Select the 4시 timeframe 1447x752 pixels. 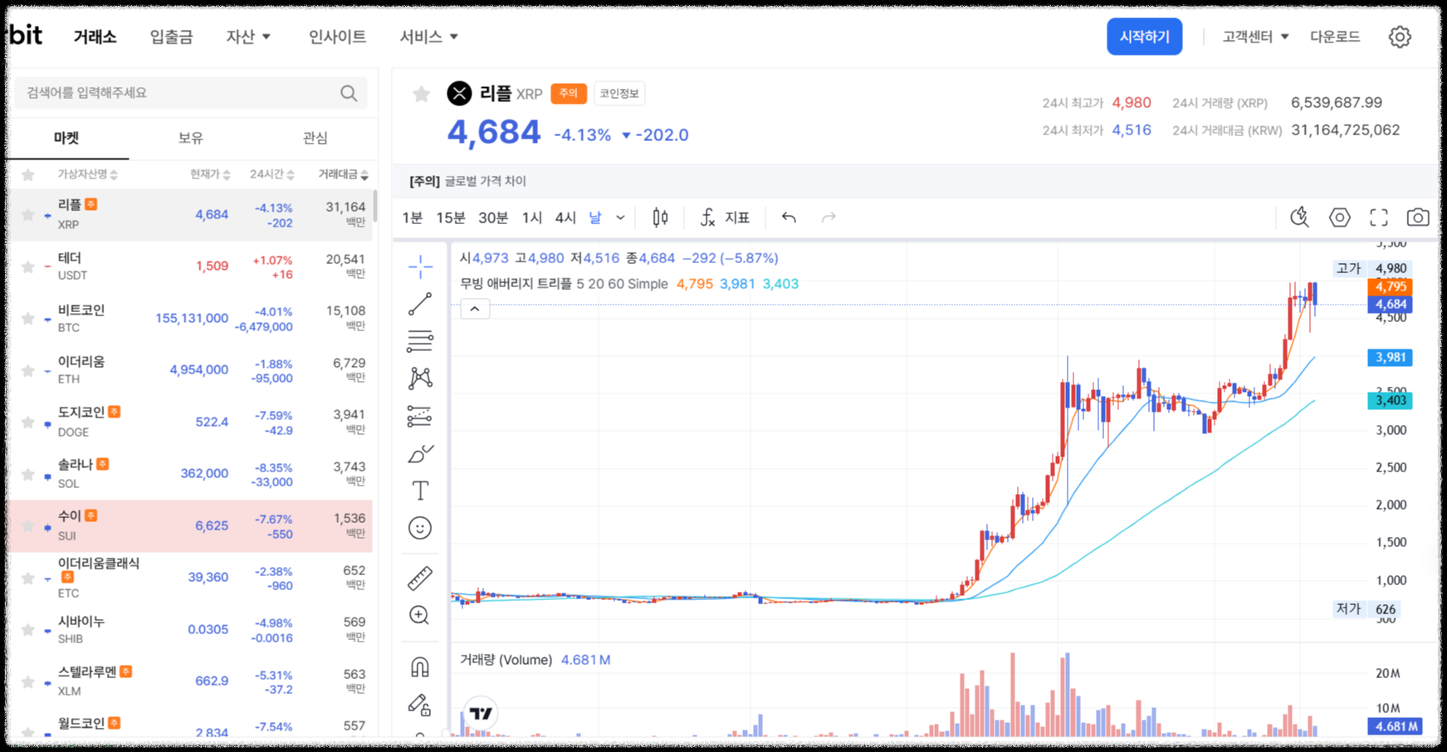[x=565, y=217]
